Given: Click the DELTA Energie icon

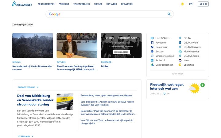Looking at the screenshot, I should pyautogui.click(x=180, y=56).
